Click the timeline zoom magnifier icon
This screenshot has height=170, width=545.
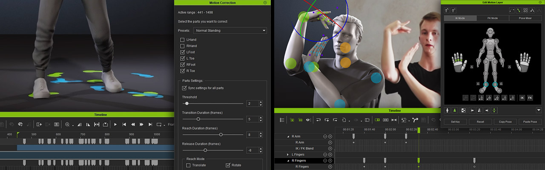coord(67,125)
